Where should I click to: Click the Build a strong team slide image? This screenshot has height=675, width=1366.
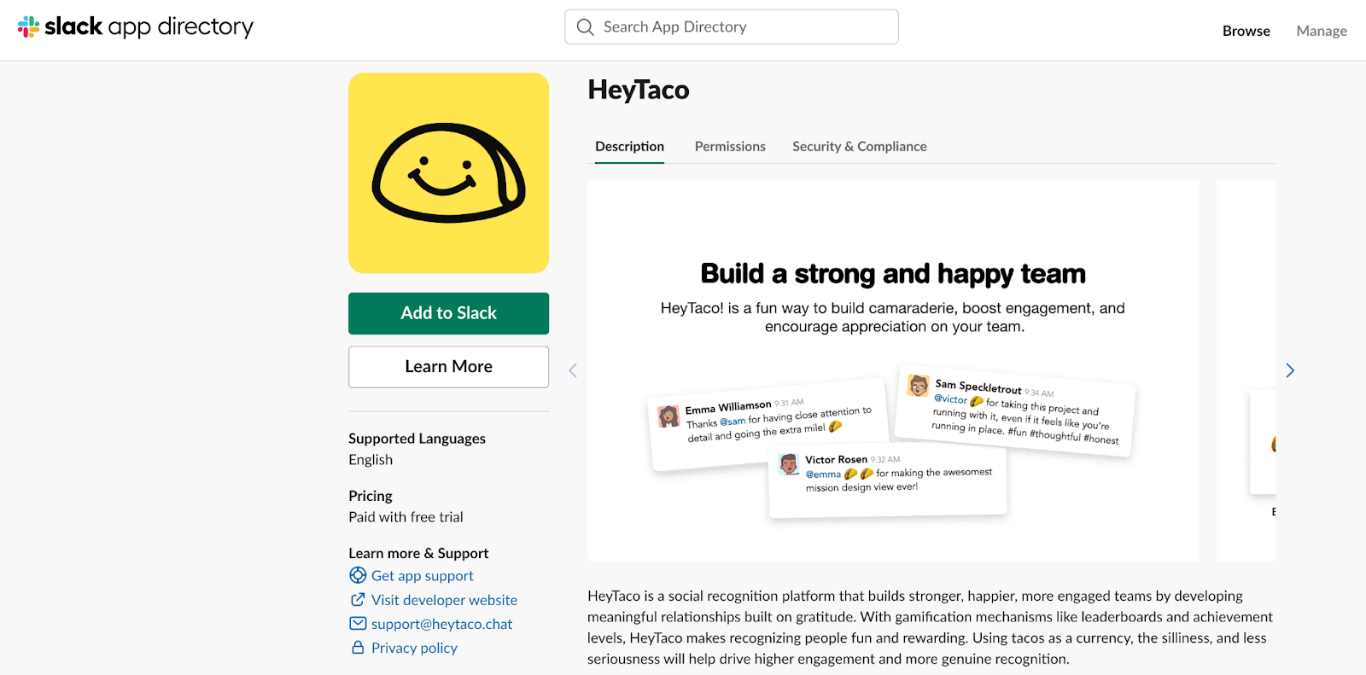pos(892,370)
